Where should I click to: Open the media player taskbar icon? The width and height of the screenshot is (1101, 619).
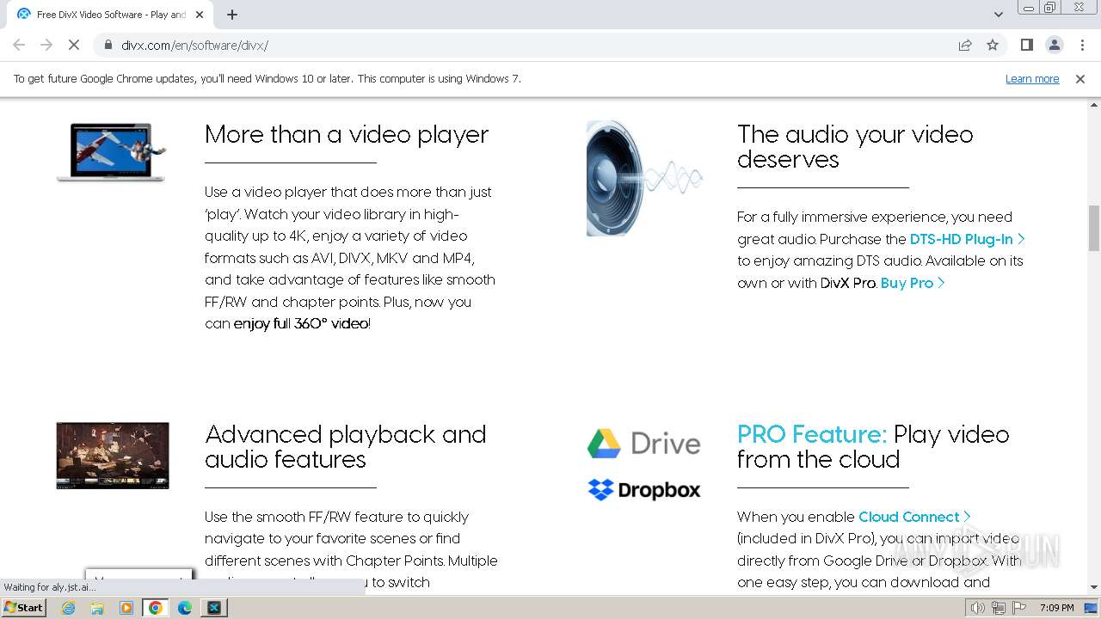[x=126, y=608]
